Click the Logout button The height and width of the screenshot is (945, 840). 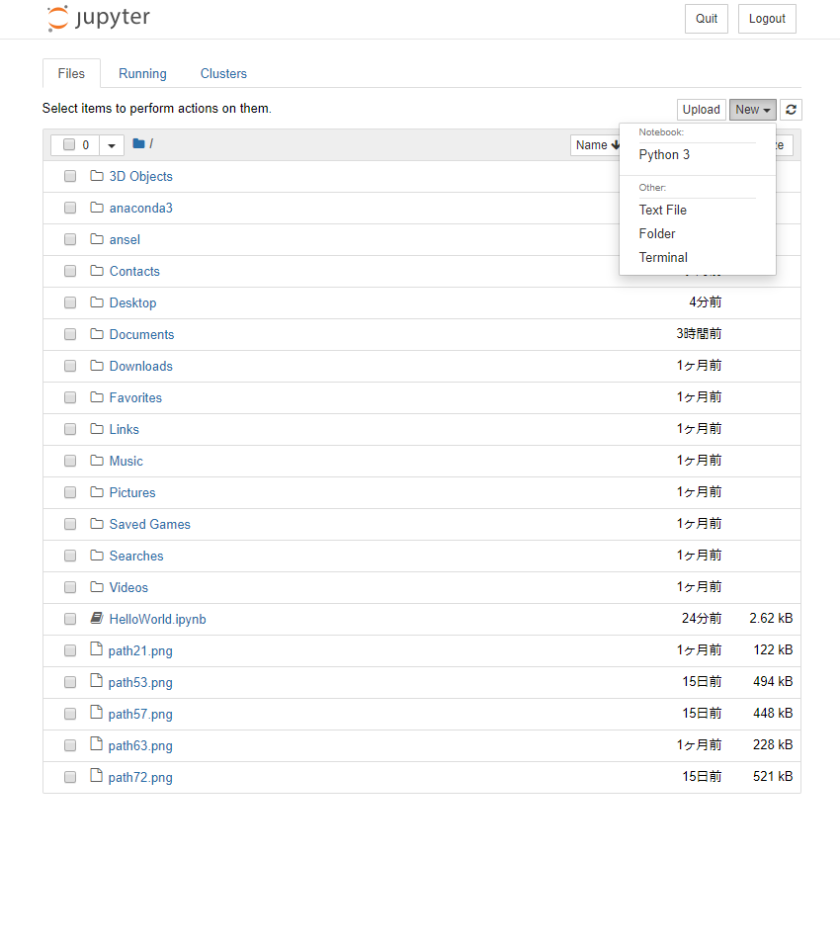tap(767, 19)
